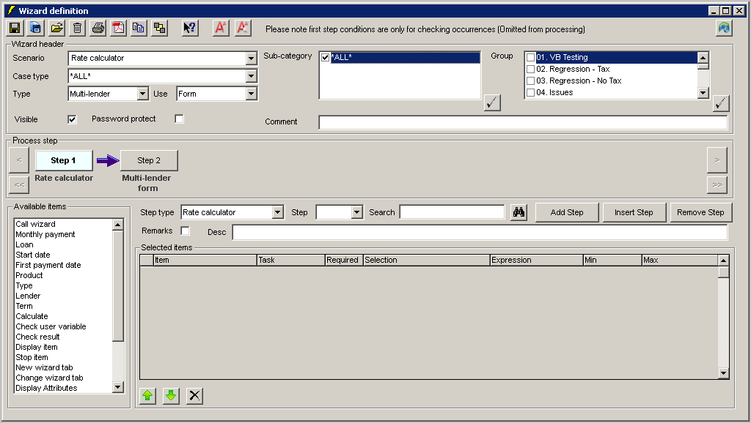Select Start date in Available items
The height and width of the screenshot is (423, 751).
pos(32,255)
